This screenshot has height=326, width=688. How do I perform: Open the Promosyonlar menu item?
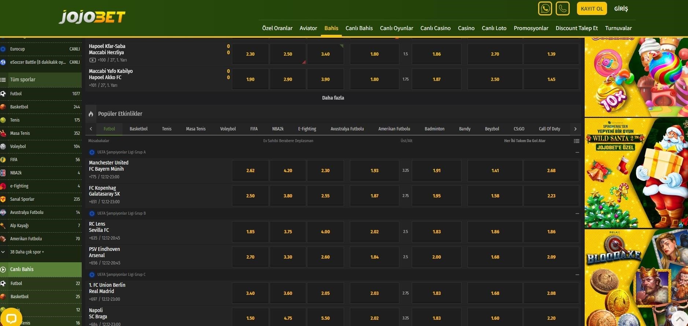pos(531,28)
